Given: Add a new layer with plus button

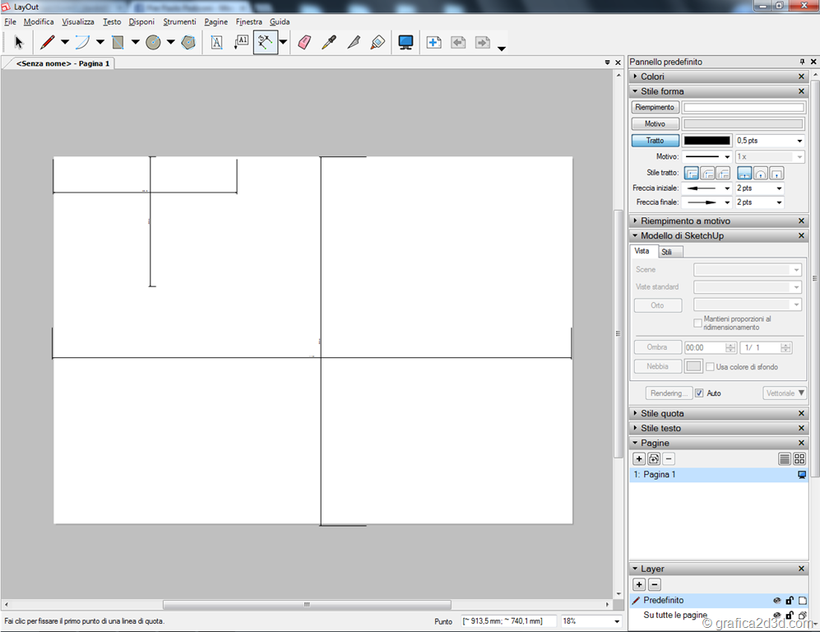Looking at the screenshot, I should 639,585.
